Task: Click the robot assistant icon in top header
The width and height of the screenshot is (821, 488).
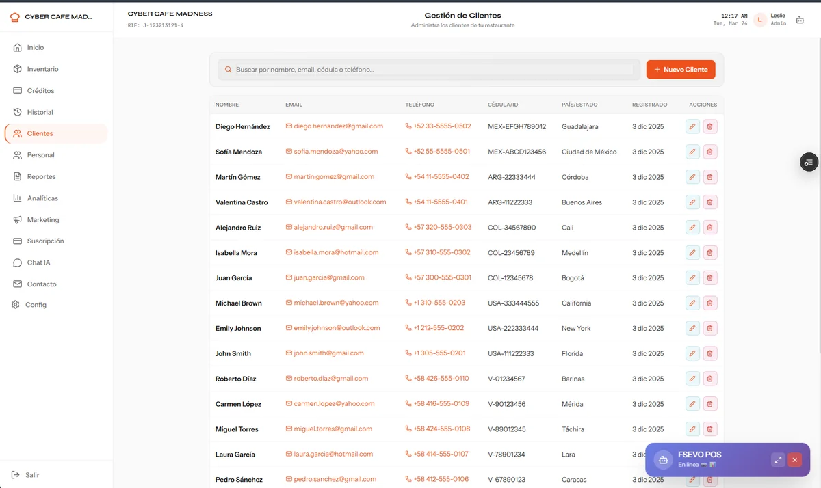Action: (800, 21)
